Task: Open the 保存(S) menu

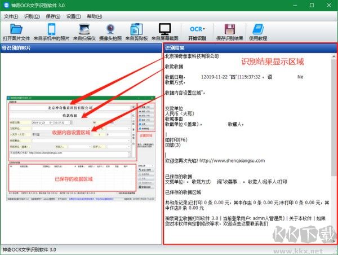Action: point(54,16)
